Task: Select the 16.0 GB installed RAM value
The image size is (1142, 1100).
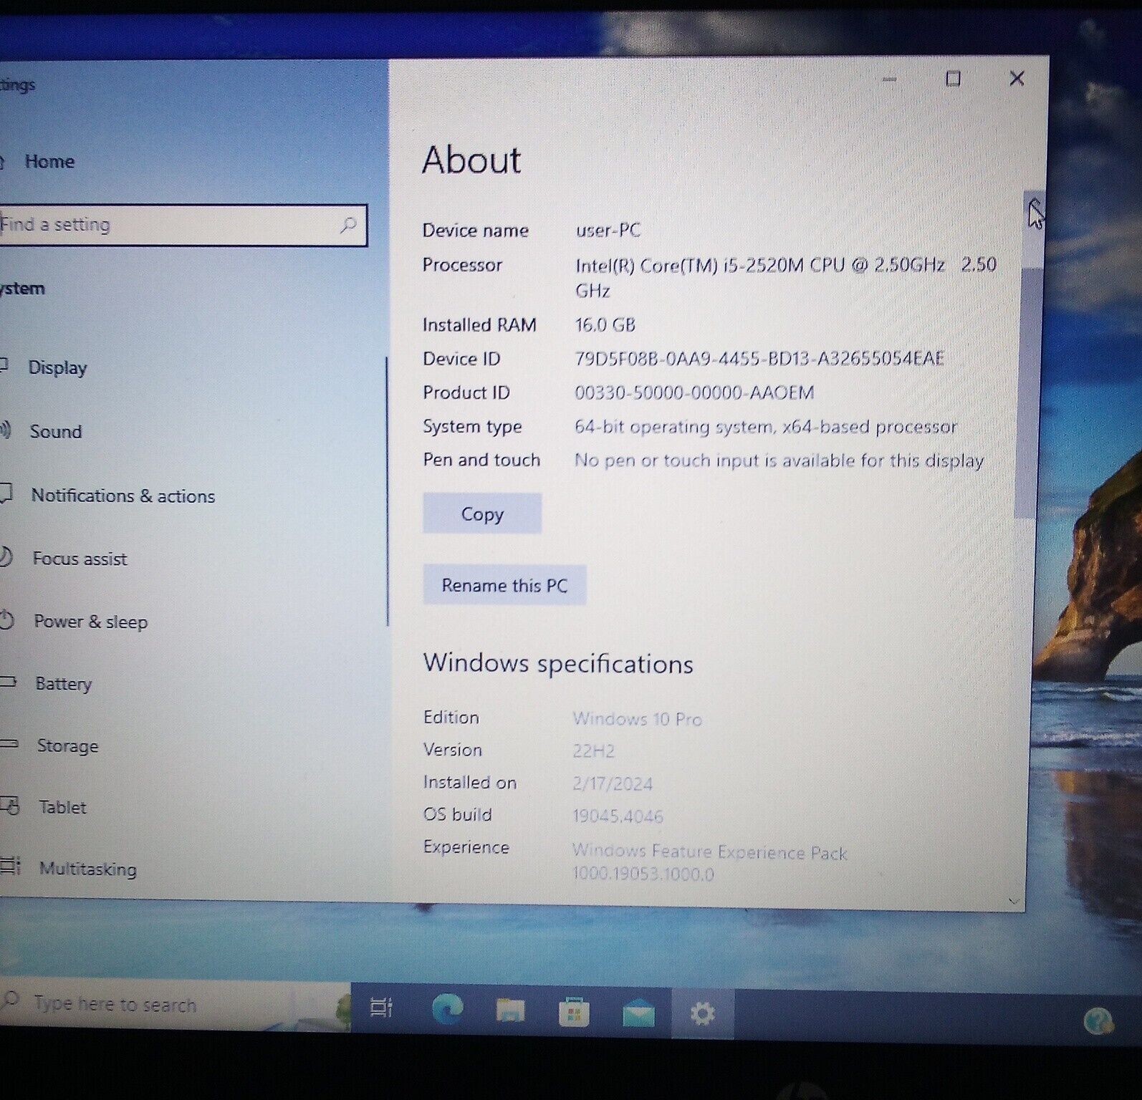Action: pos(605,325)
